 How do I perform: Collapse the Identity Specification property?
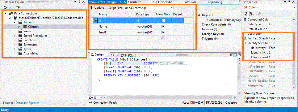coord(245,43)
